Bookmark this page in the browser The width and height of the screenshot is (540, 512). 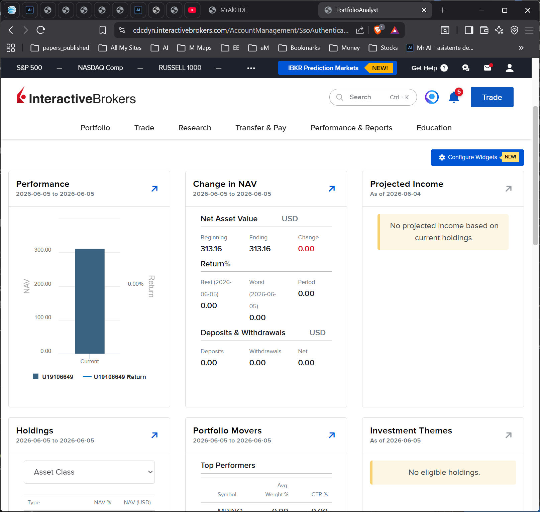click(103, 30)
